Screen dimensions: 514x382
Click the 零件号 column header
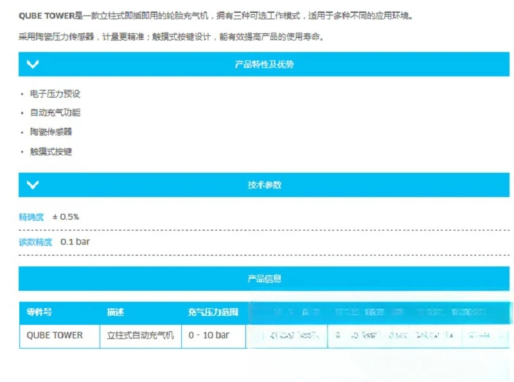coord(39,312)
